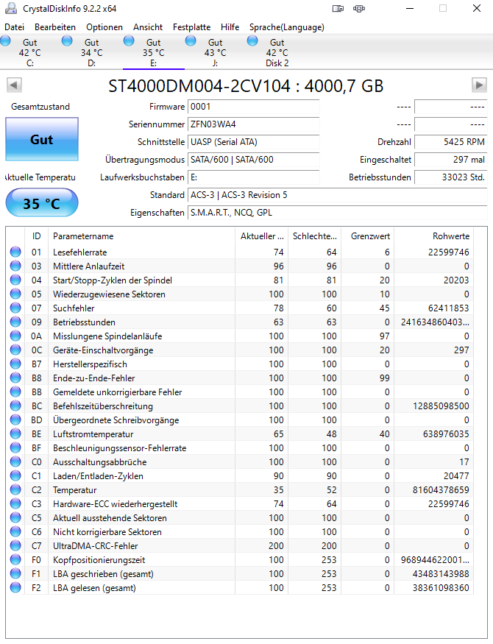
Task: Click the status orb of Suchfehler row
Action: pyautogui.click(x=15, y=308)
